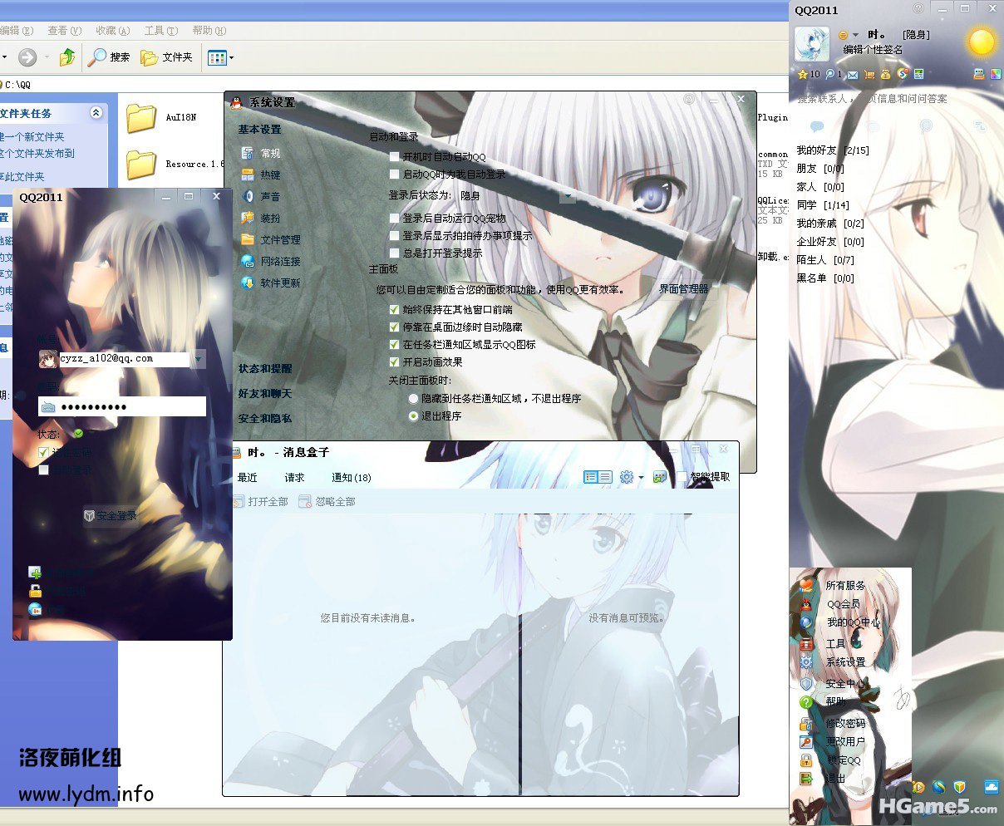Toggle 智能提取 checkbox in 消息盒子

coord(682,477)
